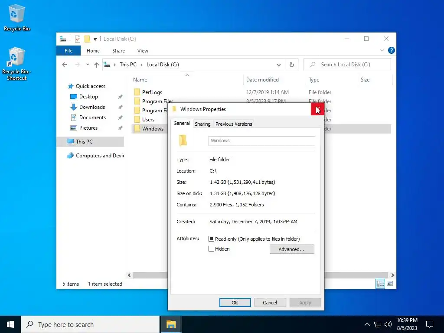Select Desktop in the navigation pane

click(88, 97)
